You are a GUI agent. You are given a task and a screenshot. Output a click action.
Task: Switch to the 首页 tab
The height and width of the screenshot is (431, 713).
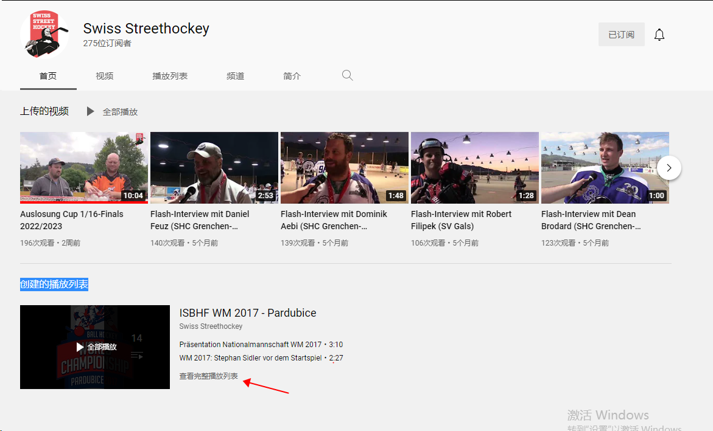[48, 76]
